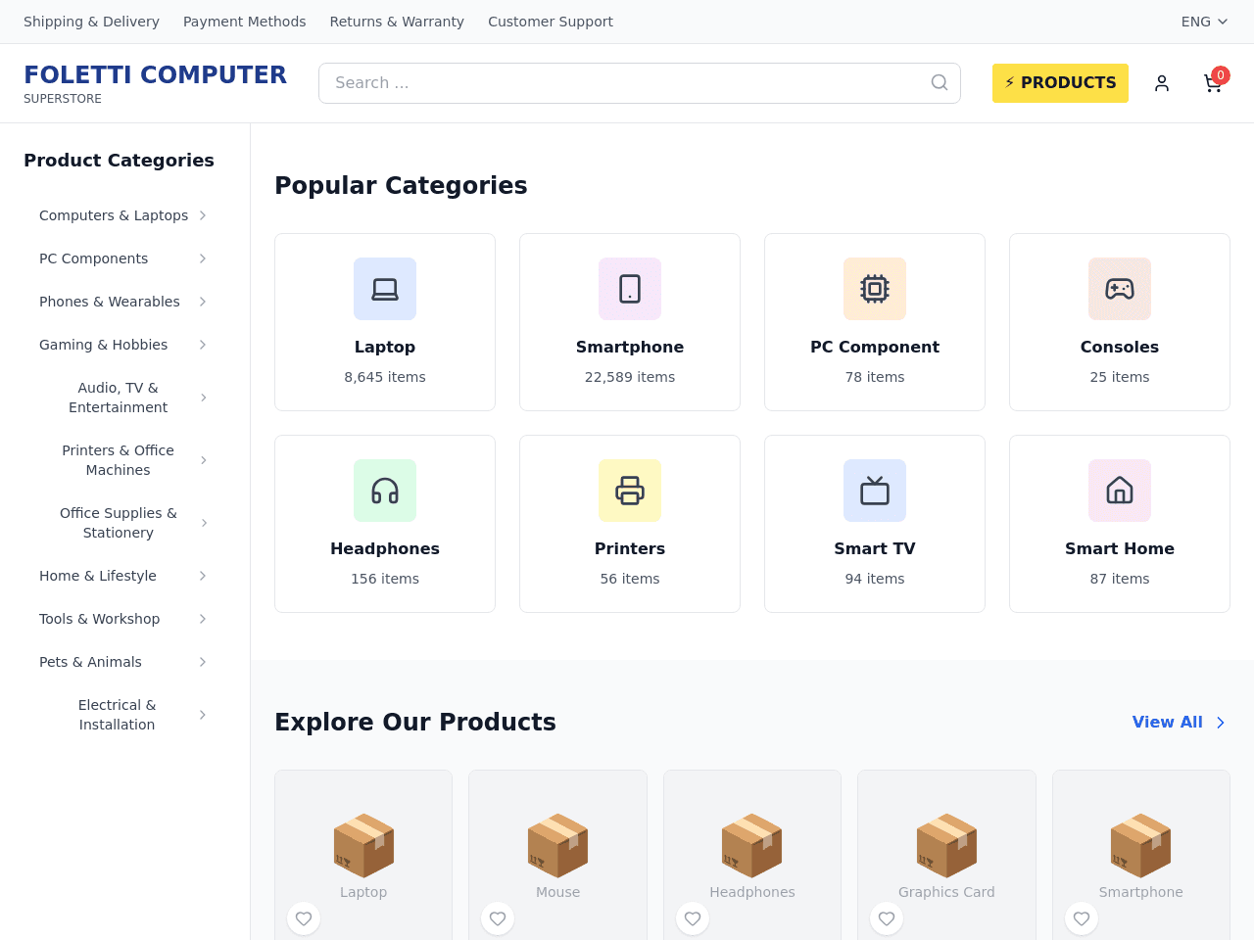
Task: Expand Pets & Animals chevron
Action: pyautogui.click(x=203, y=662)
